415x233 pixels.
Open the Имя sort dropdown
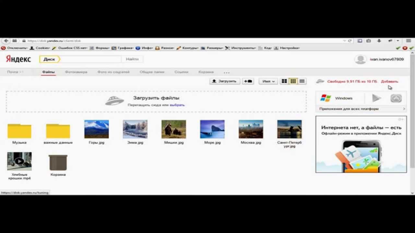click(x=268, y=81)
